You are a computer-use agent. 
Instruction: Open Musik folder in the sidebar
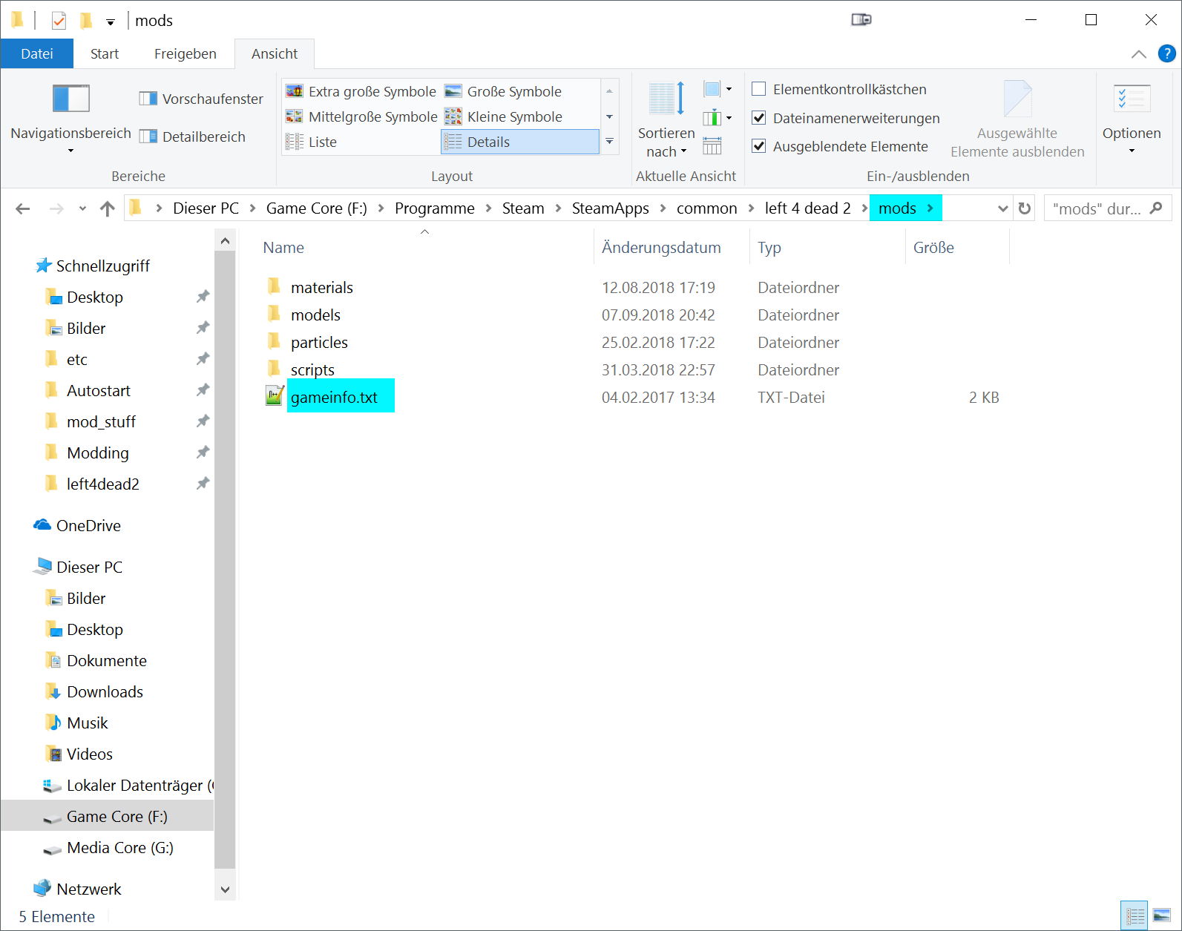point(88,723)
